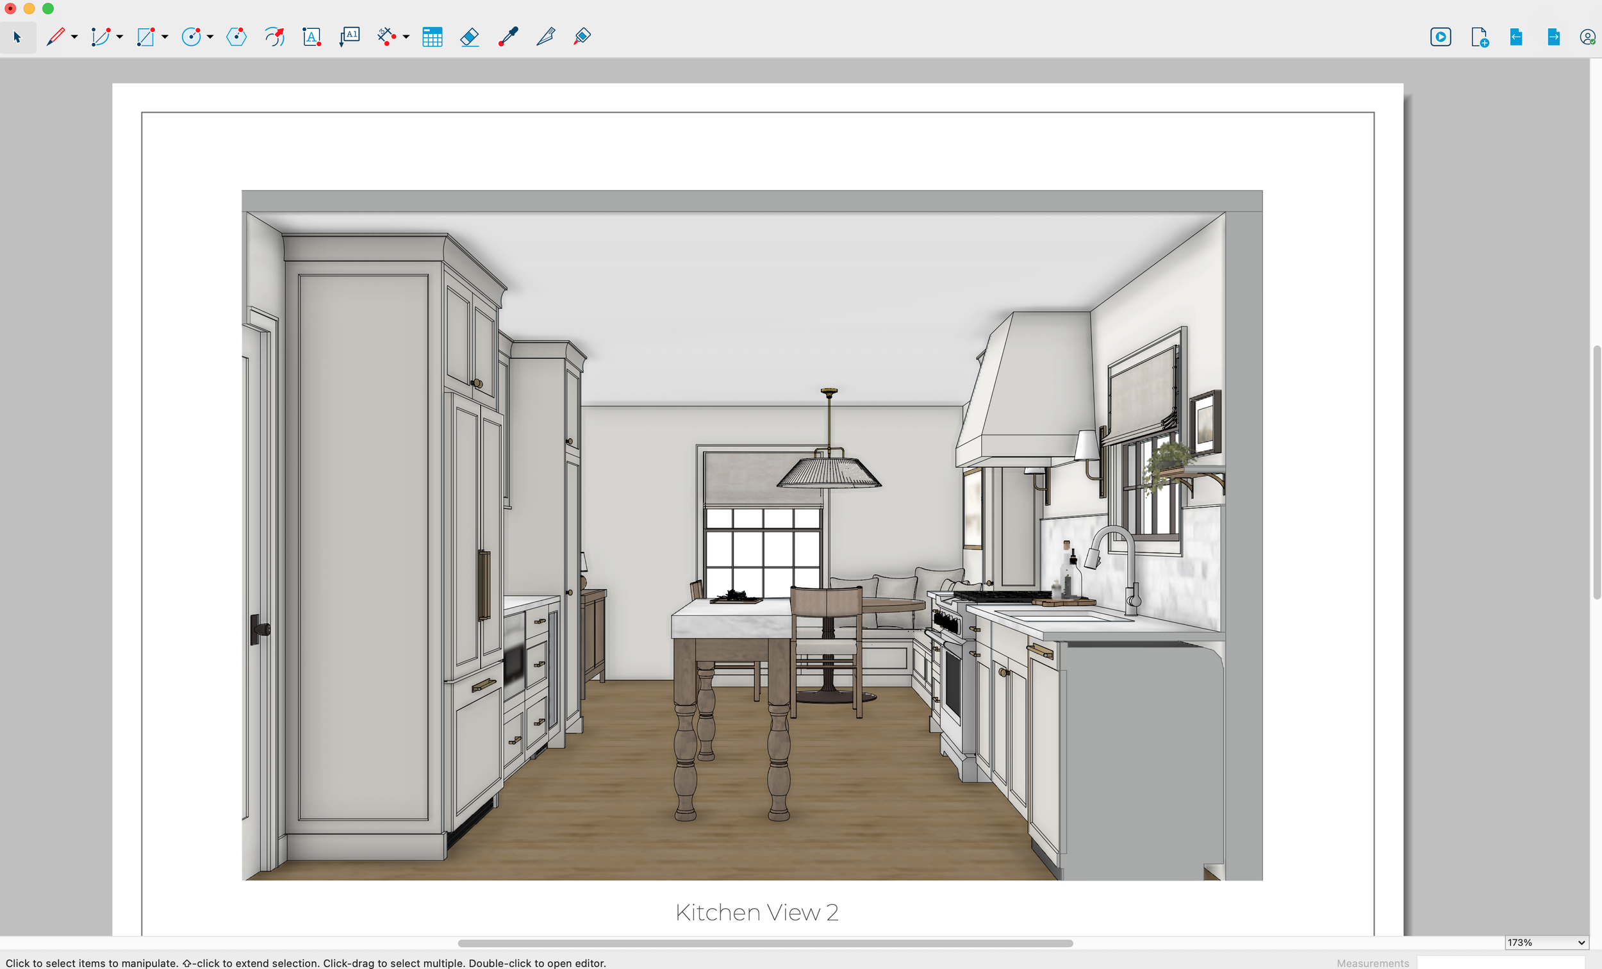Screen dimensions: 1602x969
Task: Pick the Line drawing tool
Action: click(56, 37)
